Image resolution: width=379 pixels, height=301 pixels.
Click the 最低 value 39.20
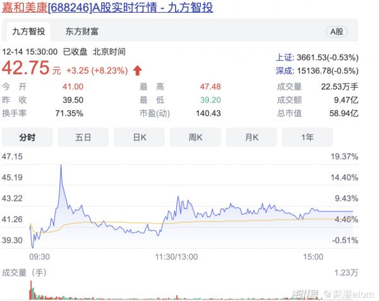pos(210,100)
